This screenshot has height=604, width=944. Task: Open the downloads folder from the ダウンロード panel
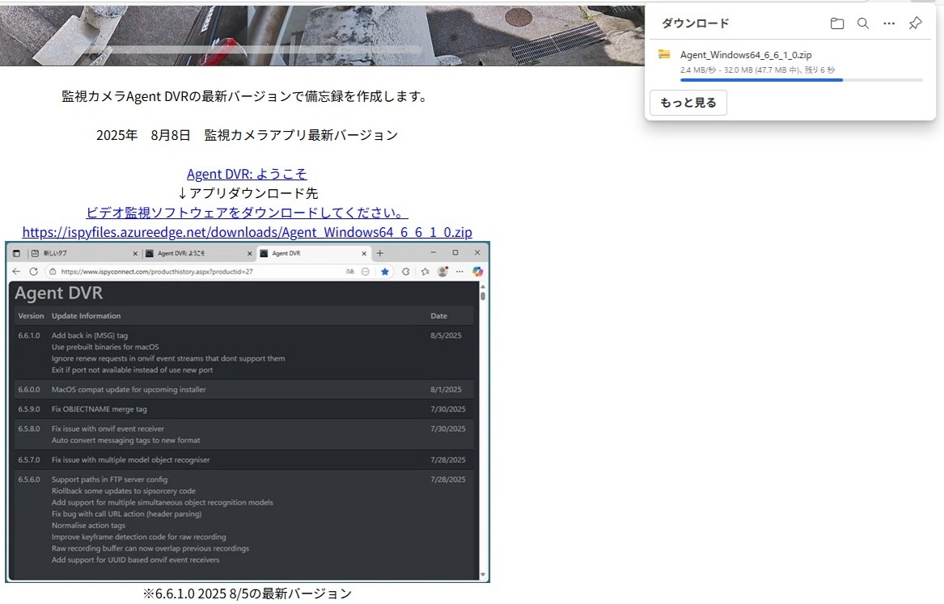tap(837, 23)
